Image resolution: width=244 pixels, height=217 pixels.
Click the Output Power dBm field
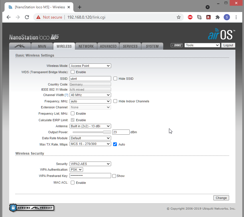tap(121, 132)
